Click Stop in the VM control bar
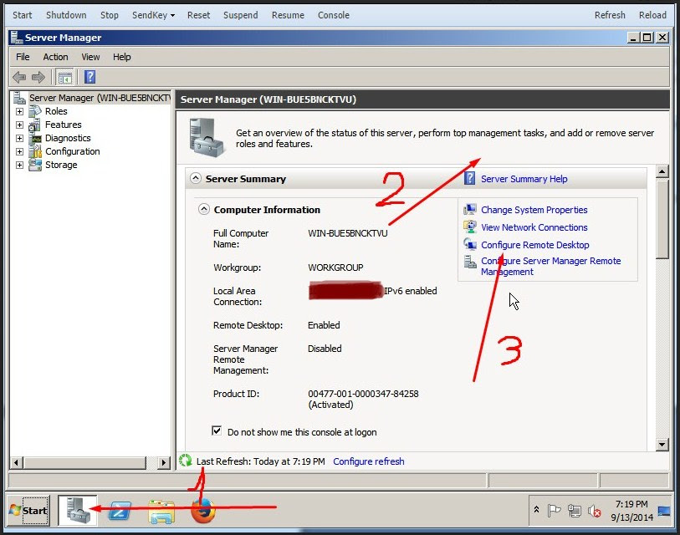680x535 pixels. (x=110, y=15)
